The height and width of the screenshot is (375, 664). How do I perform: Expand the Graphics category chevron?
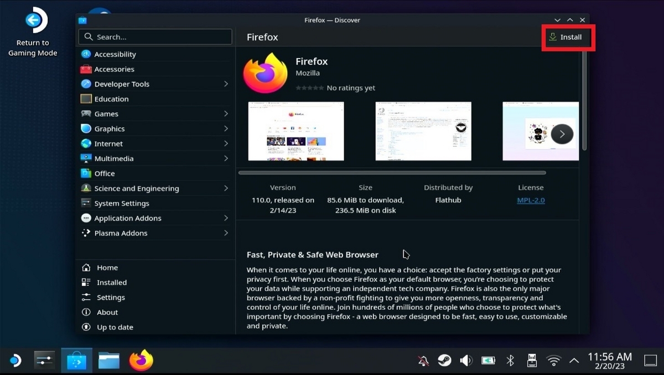coord(226,129)
